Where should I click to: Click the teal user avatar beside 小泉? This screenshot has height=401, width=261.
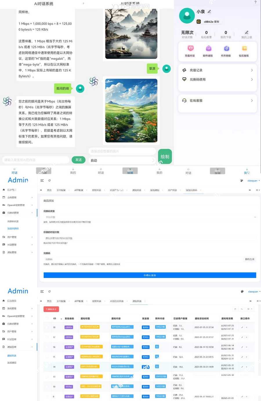click(x=187, y=16)
